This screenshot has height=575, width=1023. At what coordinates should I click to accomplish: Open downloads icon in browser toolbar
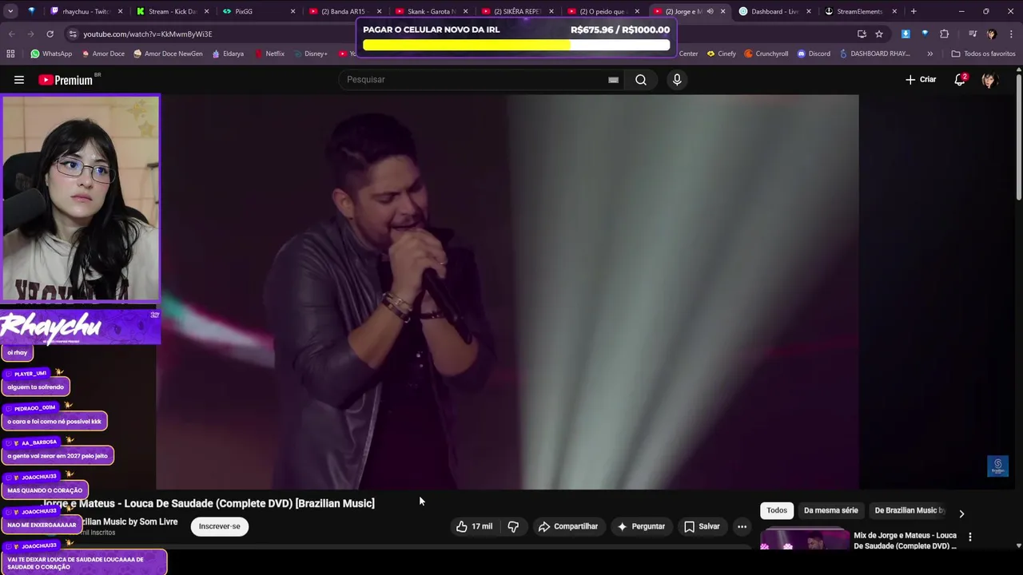pos(906,34)
